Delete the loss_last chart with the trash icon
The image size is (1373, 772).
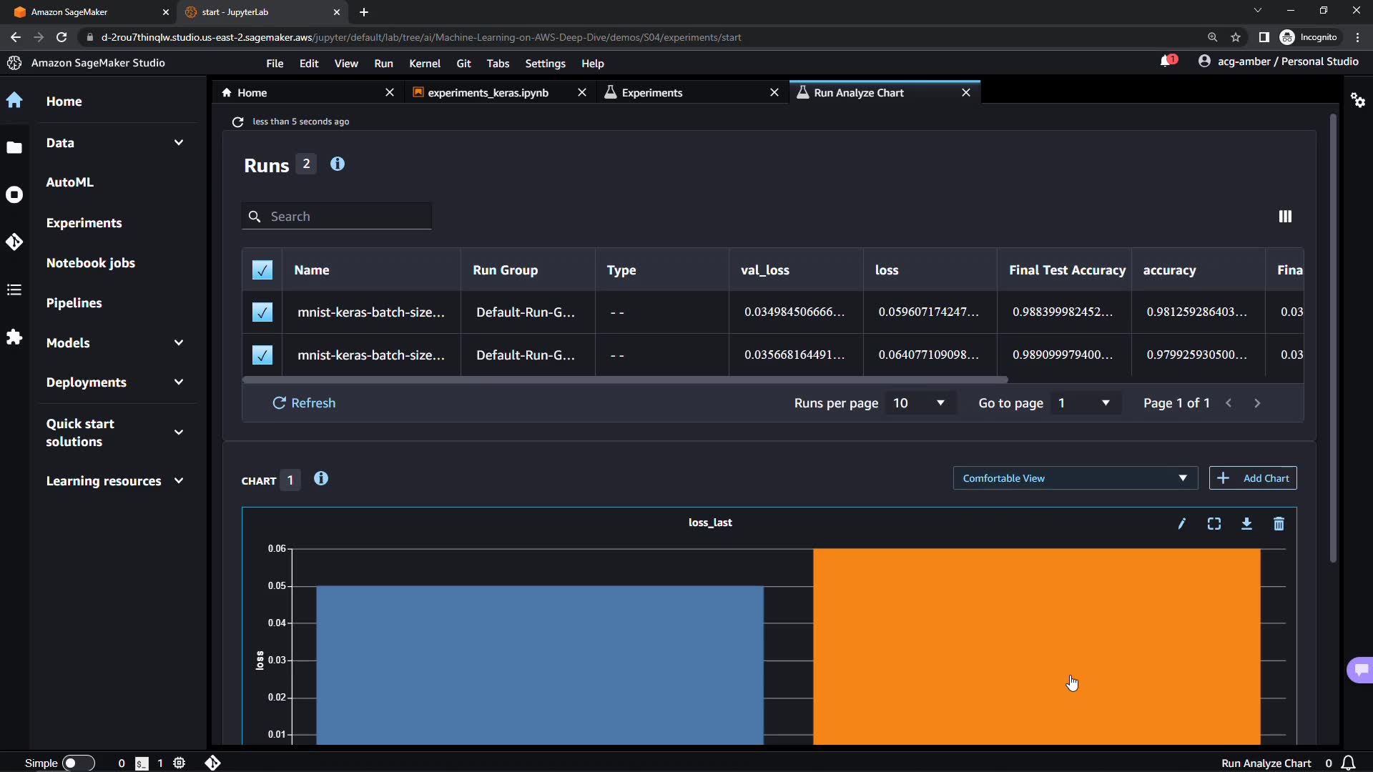coord(1279,524)
